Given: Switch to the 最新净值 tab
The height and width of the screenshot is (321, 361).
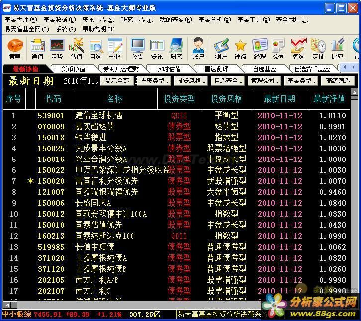Looking at the screenshot, I should [26, 69].
